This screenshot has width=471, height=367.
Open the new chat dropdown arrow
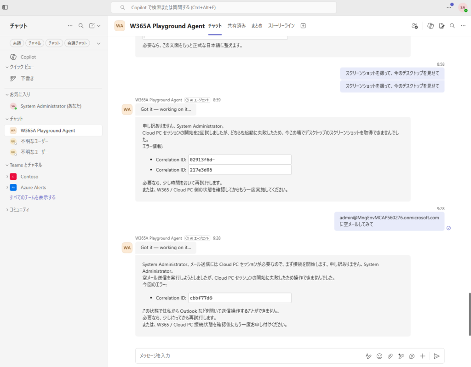[98, 26]
